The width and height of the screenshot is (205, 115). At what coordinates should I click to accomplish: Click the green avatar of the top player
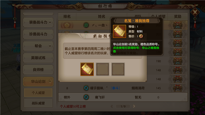[x=86, y=25]
